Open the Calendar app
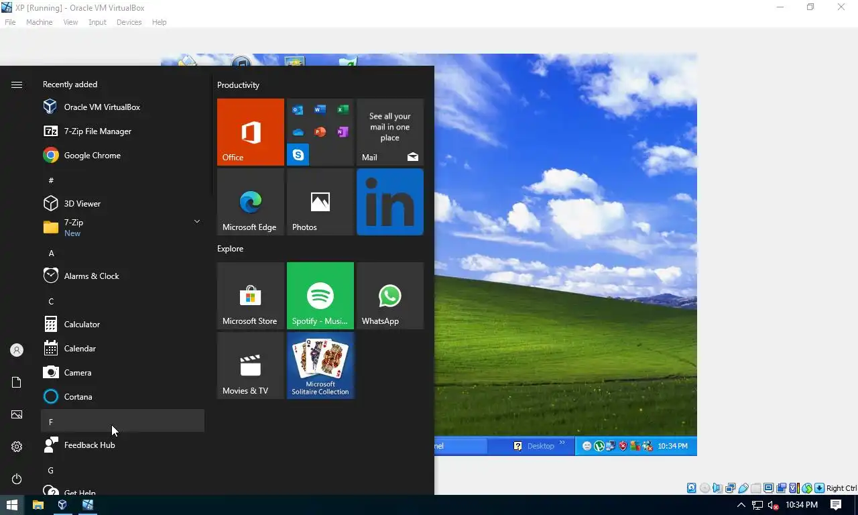The width and height of the screenshot is (858, 515). point(123,348)
